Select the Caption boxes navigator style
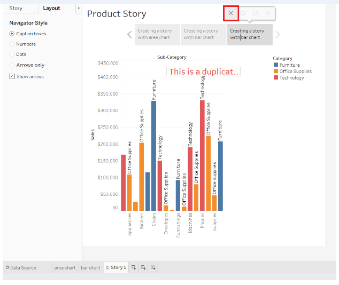The image size is (339, 285). (12, 34)
